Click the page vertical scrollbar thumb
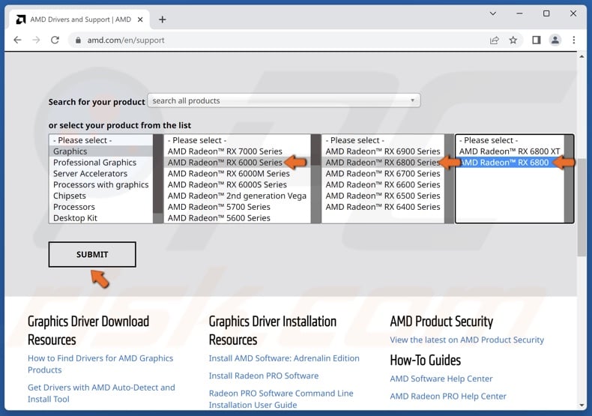The width and height of the screenshot is (592, 416). point(582,207)
